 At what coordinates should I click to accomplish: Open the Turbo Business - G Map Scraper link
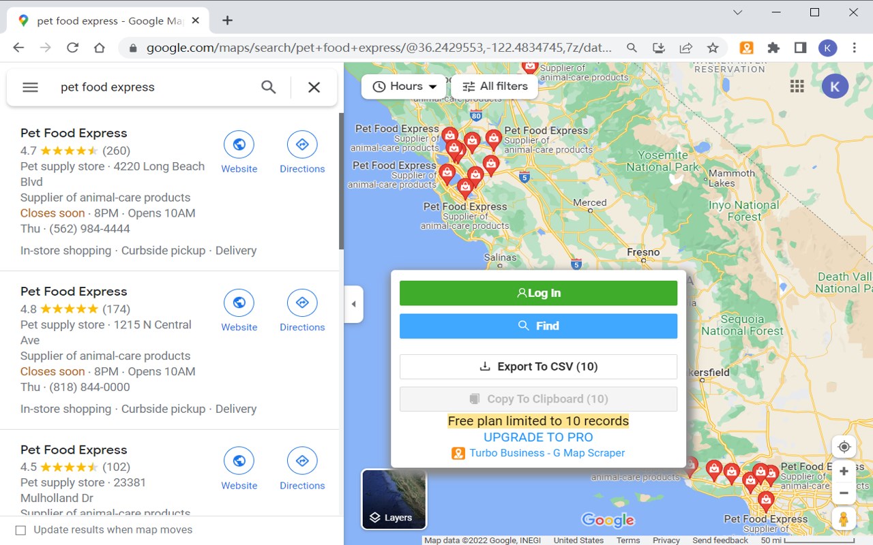point(538,453)
